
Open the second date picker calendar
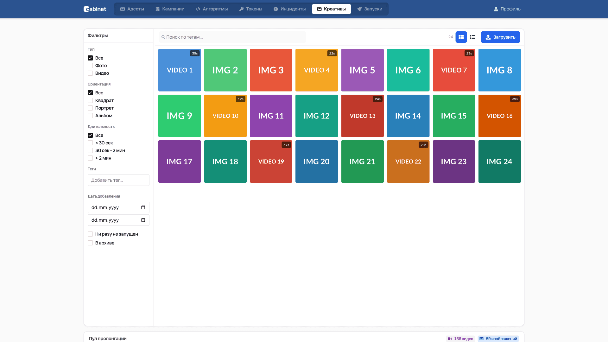tap(143, 220)
